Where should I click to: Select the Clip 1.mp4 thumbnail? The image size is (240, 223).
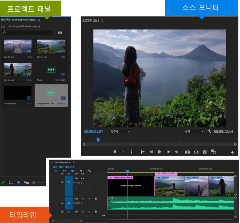(x=51, y=47)
